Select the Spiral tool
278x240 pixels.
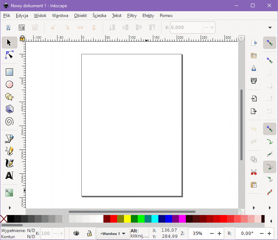click(x=9, y=121)
